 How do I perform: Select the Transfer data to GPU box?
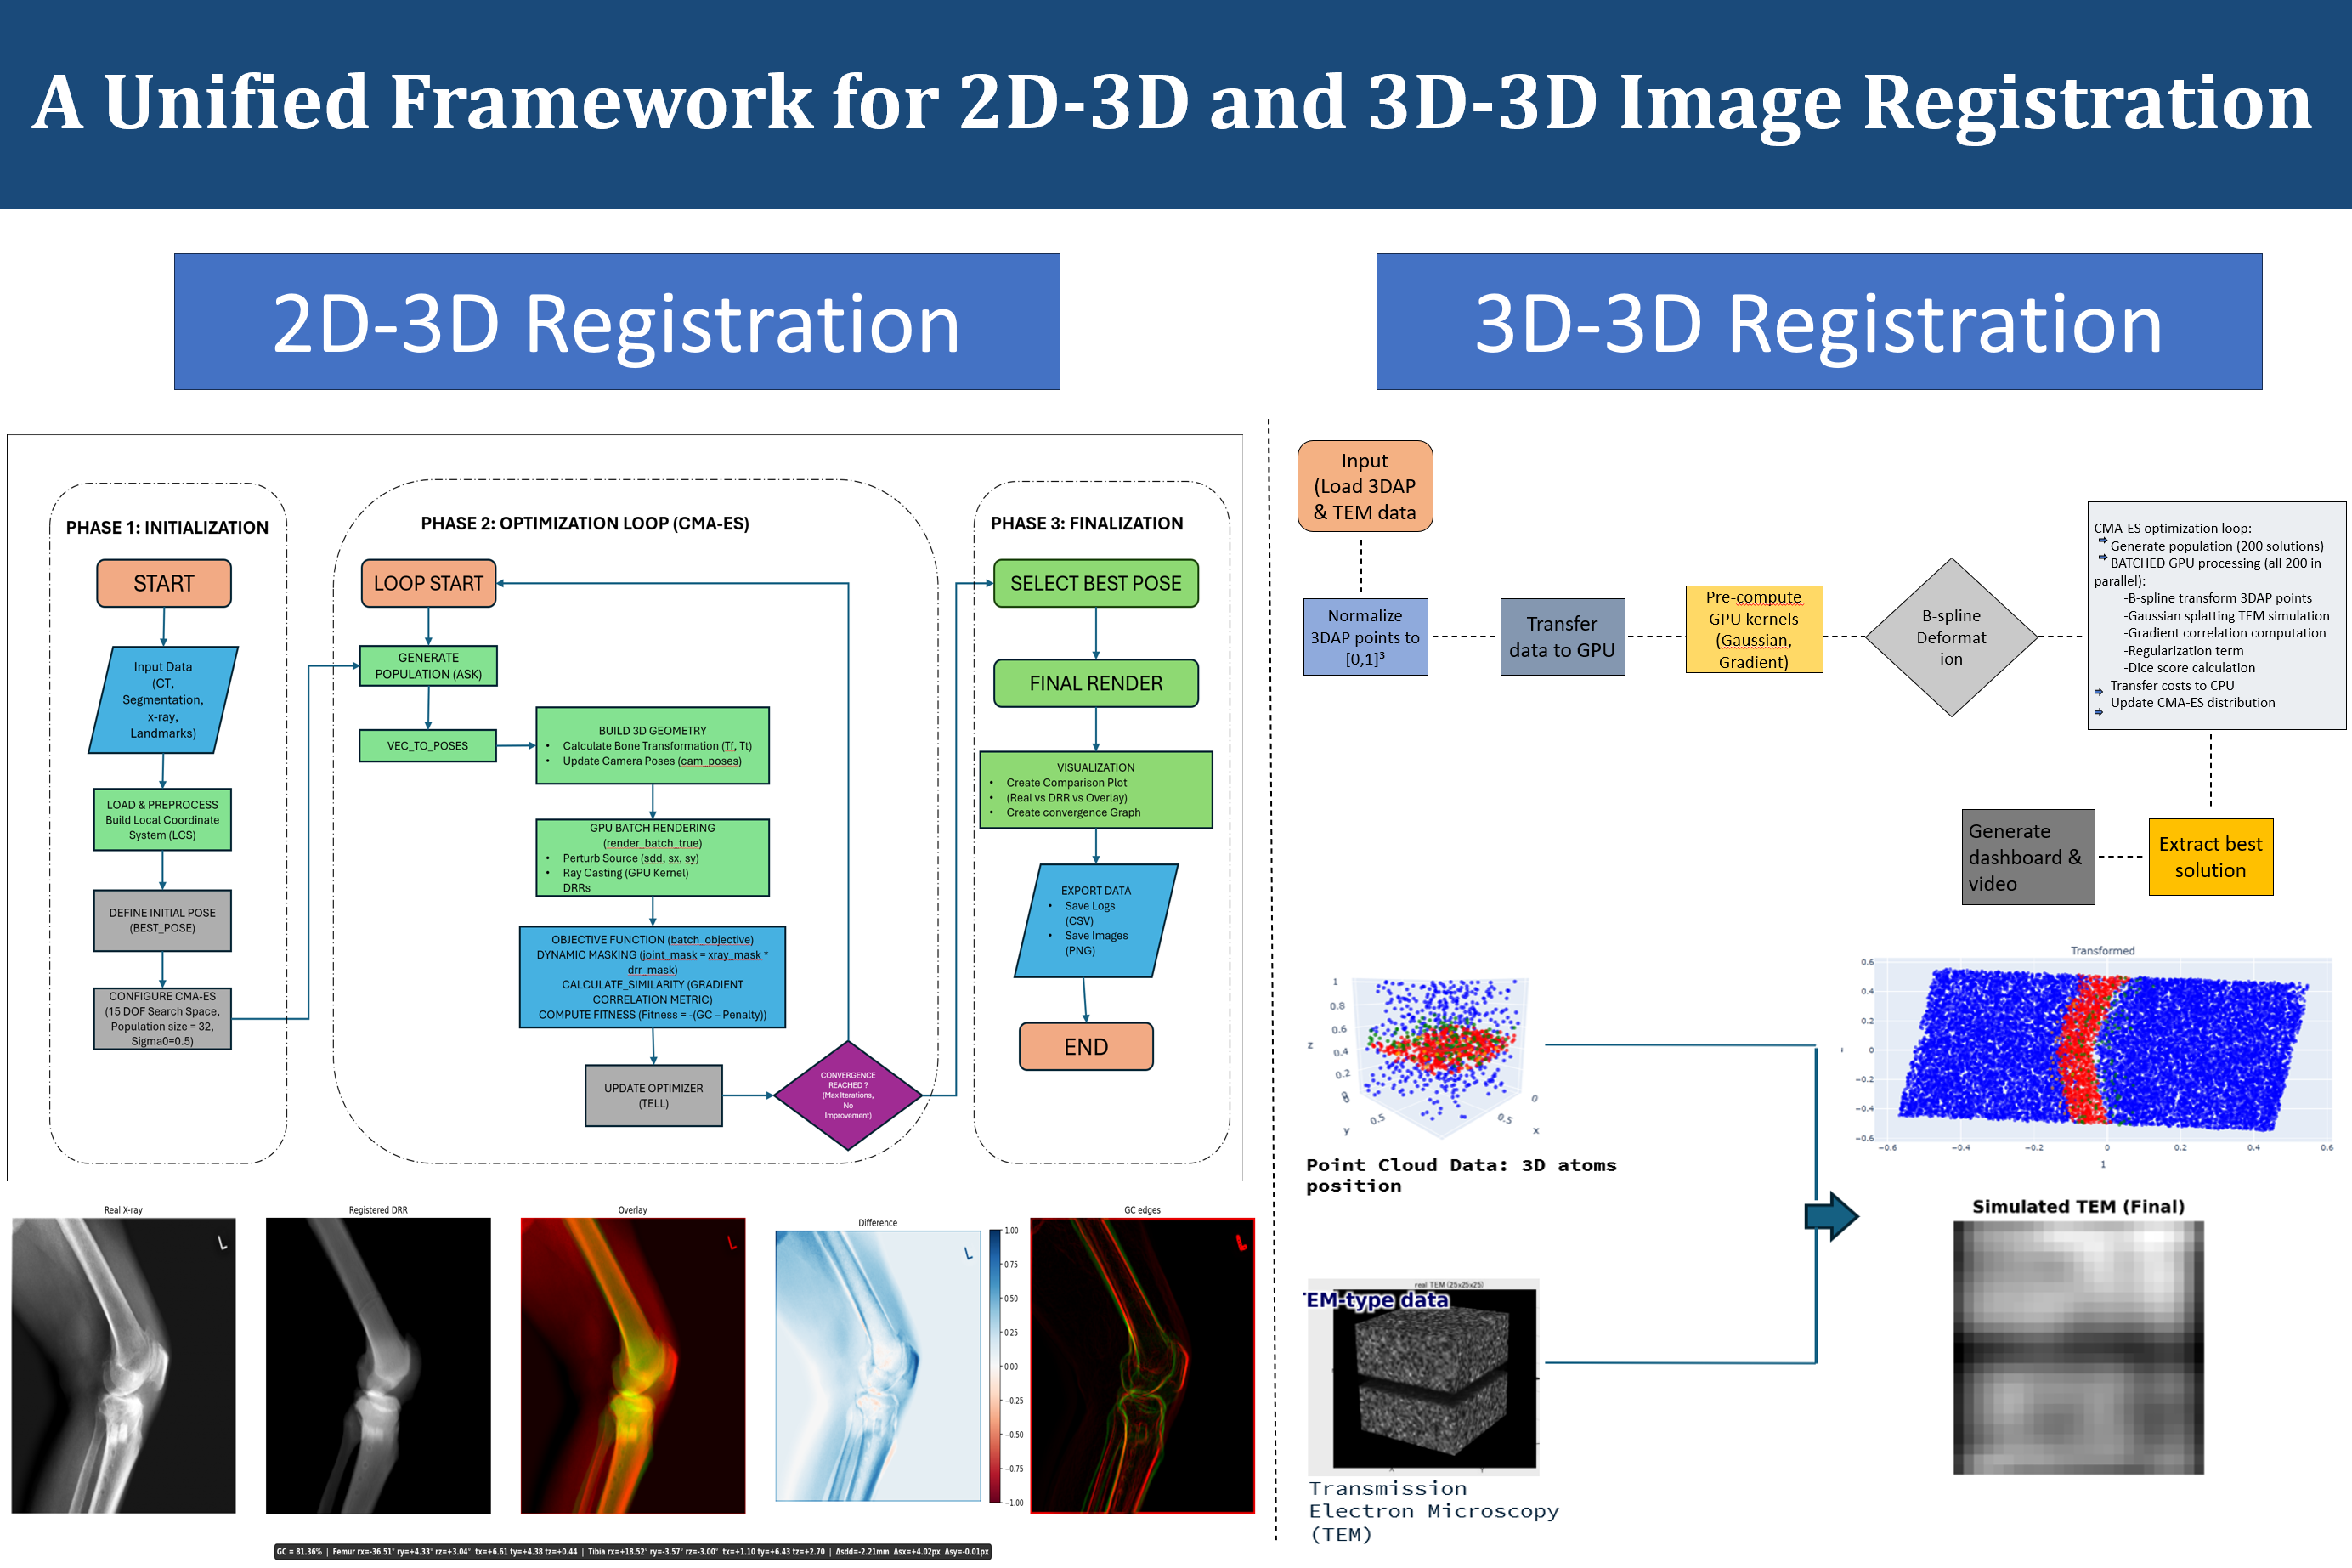[1563, 637]
